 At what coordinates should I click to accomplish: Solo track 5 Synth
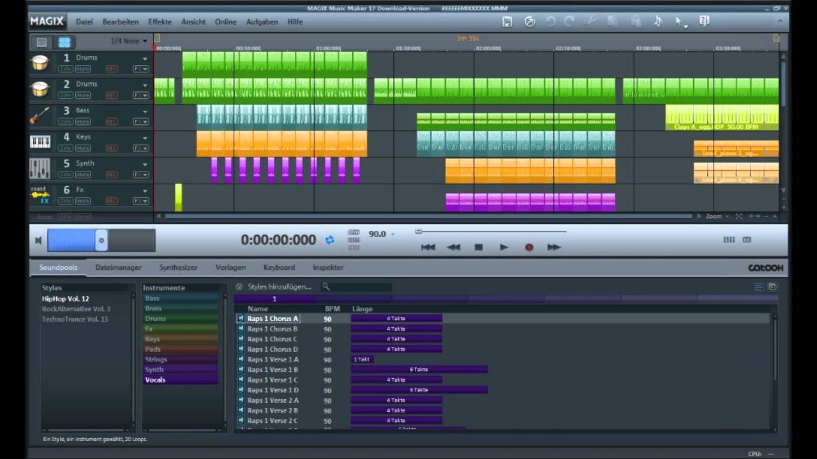66,174
